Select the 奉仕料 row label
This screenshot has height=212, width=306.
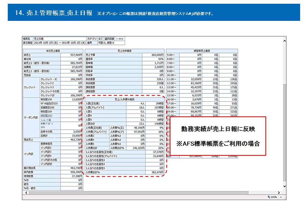42,59
